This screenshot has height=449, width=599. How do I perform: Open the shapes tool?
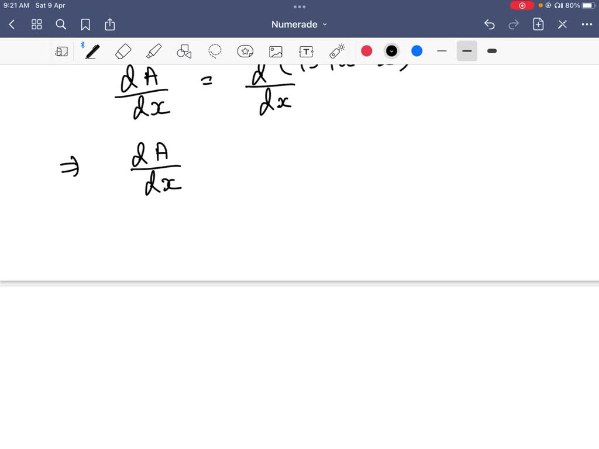point(184,51)
